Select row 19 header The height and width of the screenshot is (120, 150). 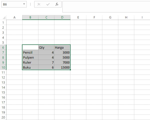click(x=3, y=112)
